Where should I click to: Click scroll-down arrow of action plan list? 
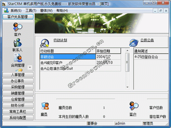[x=127, y=87]
